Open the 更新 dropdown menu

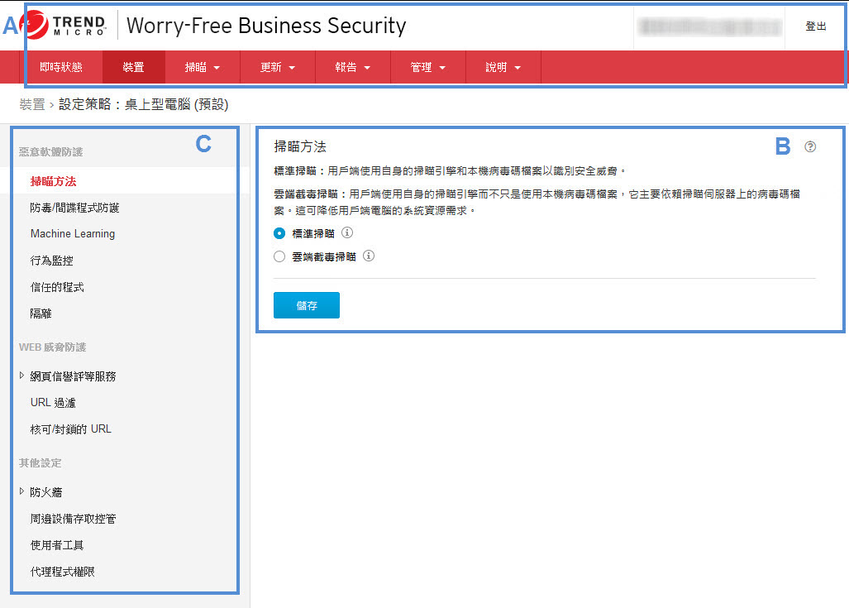pos(277,68)
